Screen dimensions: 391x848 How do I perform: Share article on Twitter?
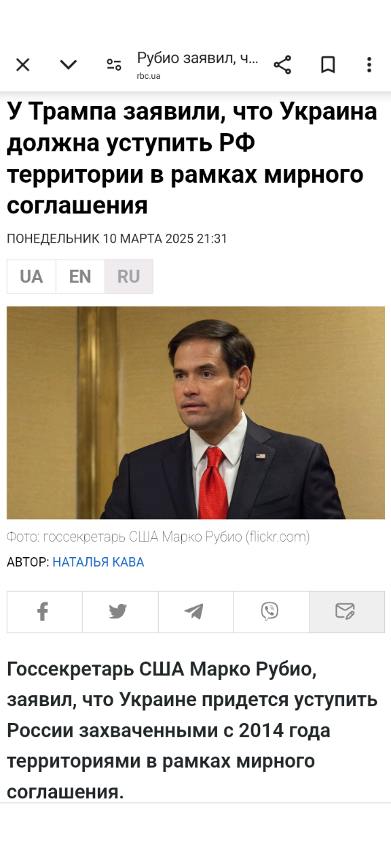point(119,612)
